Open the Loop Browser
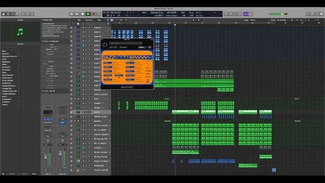The image size is (325, 183). pyautogui.click(x=317, y=14)
